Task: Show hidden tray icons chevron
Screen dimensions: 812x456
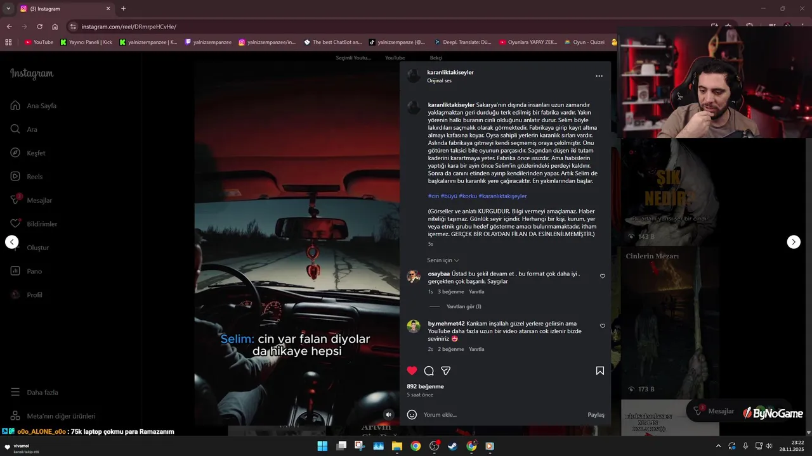Action: coord(718,446)
